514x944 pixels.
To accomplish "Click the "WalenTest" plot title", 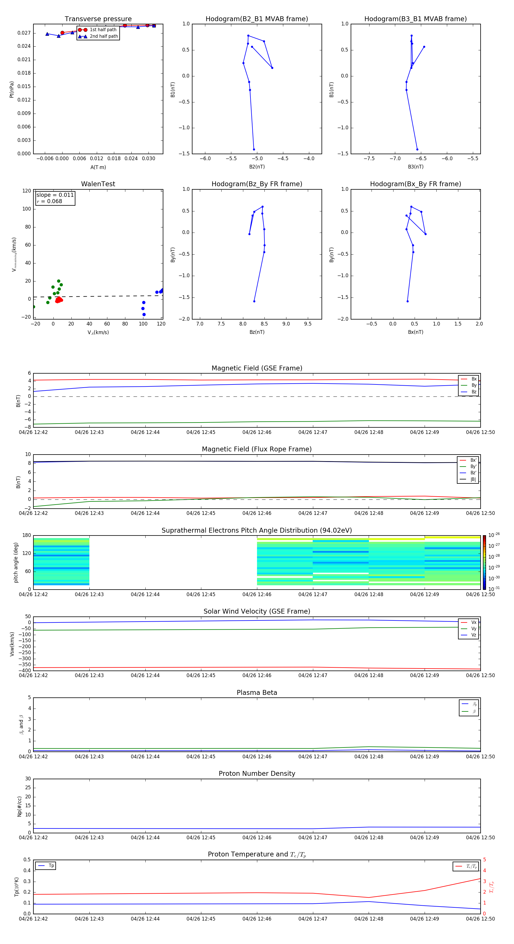I will pyautogui.click(x=98, y=184).
